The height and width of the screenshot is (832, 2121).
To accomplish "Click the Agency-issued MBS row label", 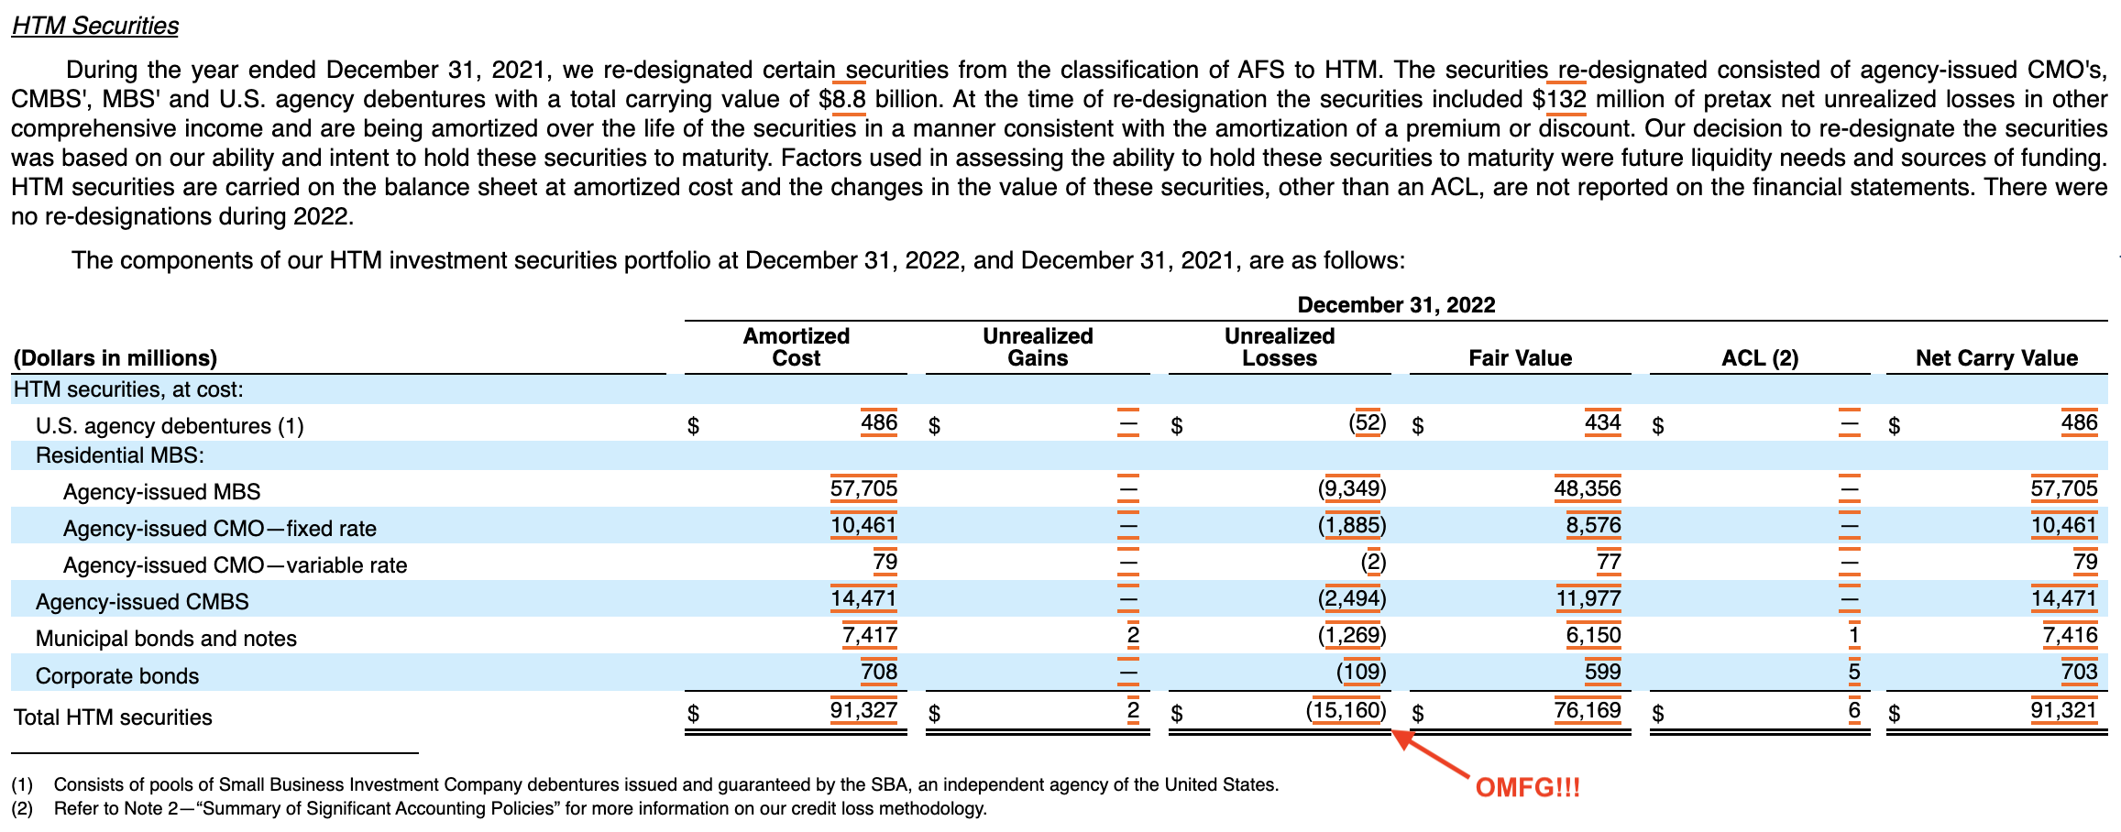I will click(x=161, y=492).
